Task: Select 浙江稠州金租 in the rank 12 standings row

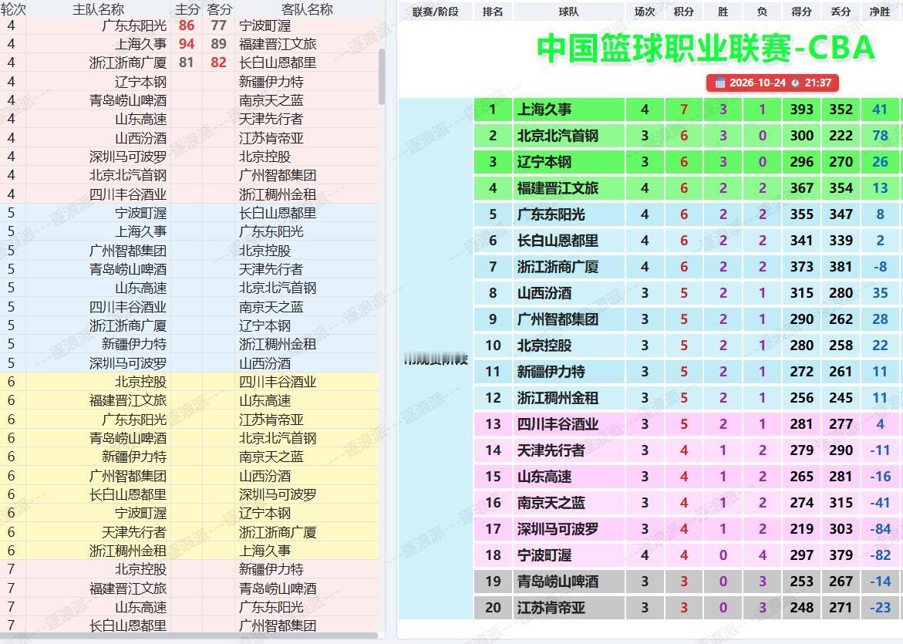Action: click(558, 398)
